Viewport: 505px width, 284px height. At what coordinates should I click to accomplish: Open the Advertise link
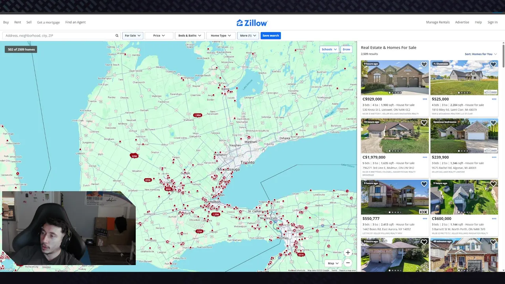[x=462, y=22]
